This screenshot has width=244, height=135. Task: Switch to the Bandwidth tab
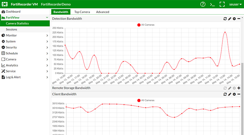(x=61, y=12)
